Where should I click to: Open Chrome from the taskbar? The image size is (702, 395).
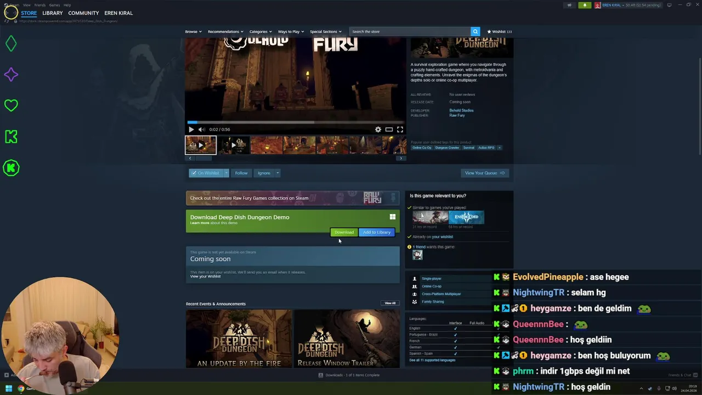(21, 388)
